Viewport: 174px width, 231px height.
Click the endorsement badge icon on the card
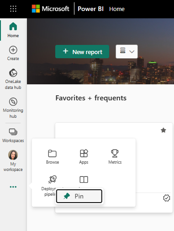(167, 198)
